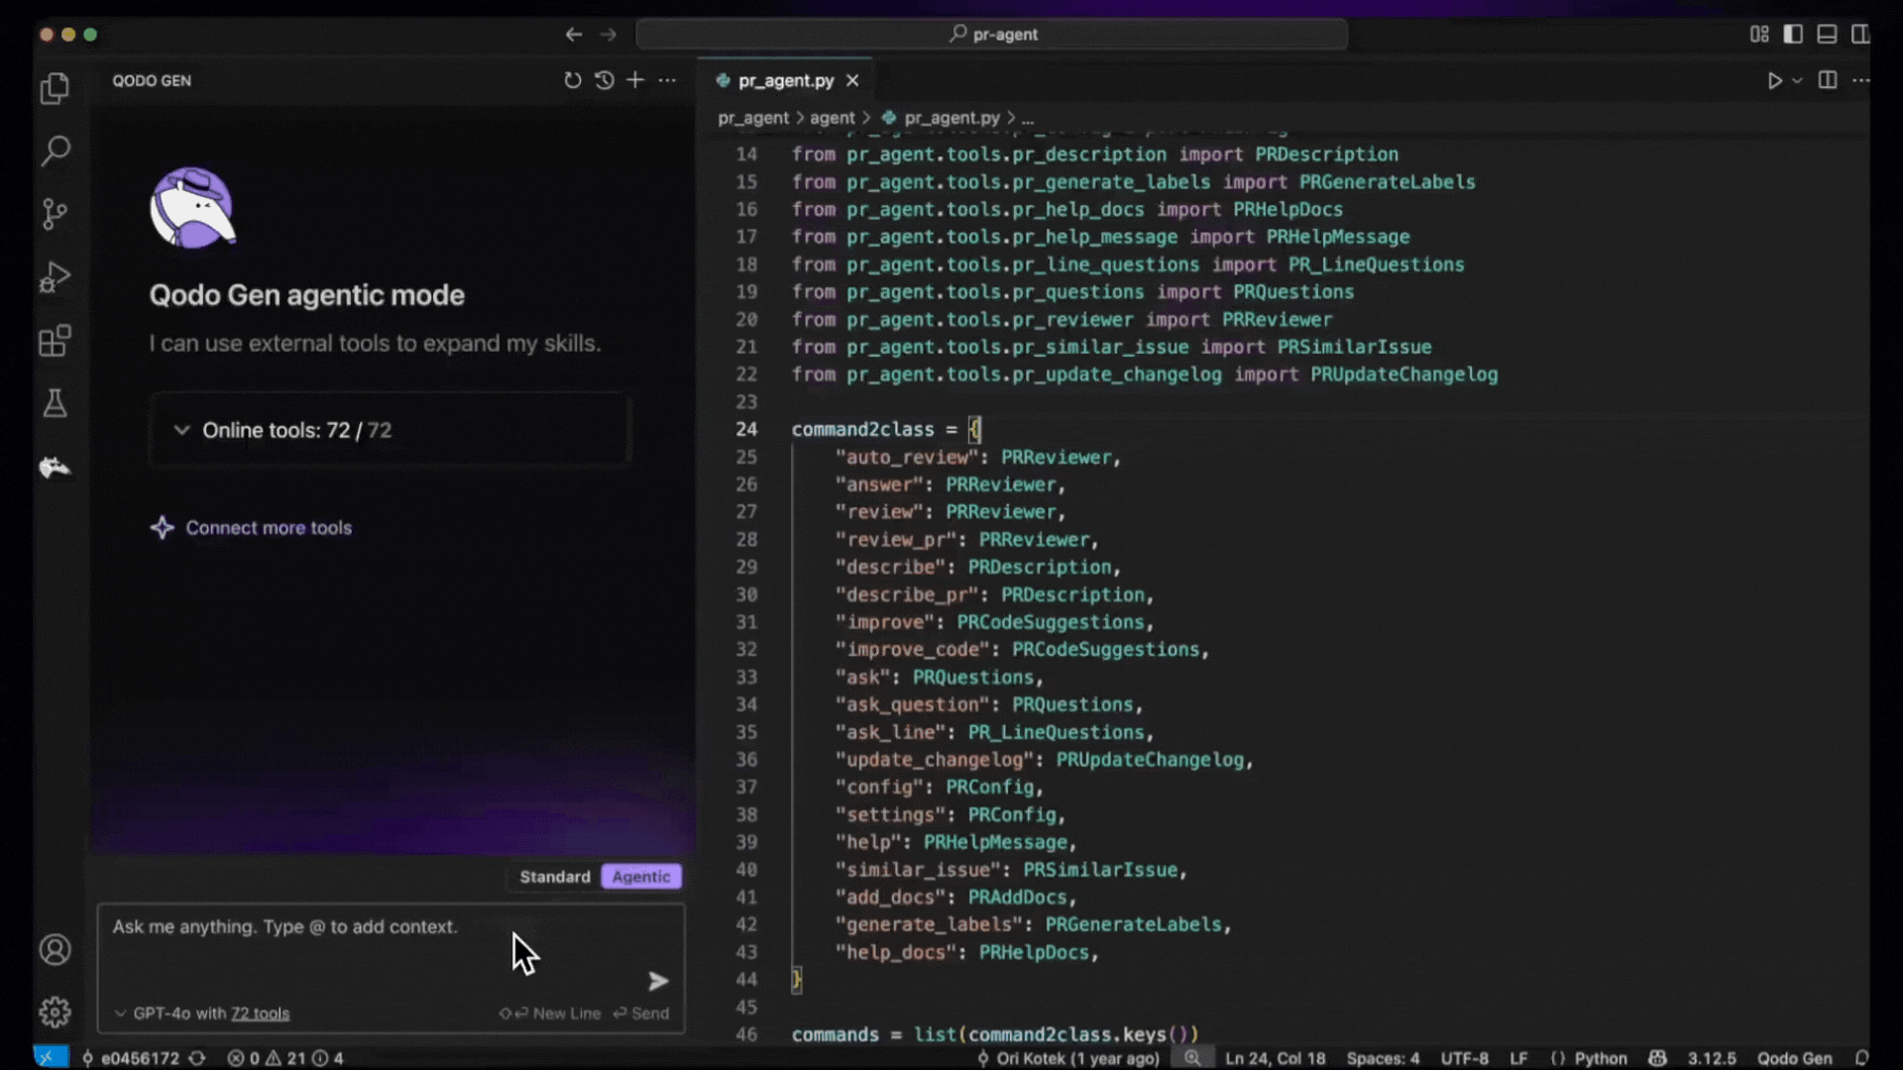
Task: Run the Python file
Action: click(x=1775, y=80)
